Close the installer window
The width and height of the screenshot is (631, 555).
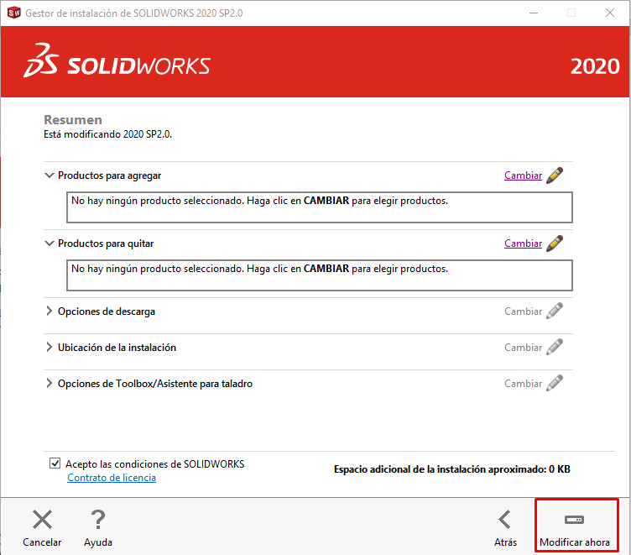coord(610,13)
